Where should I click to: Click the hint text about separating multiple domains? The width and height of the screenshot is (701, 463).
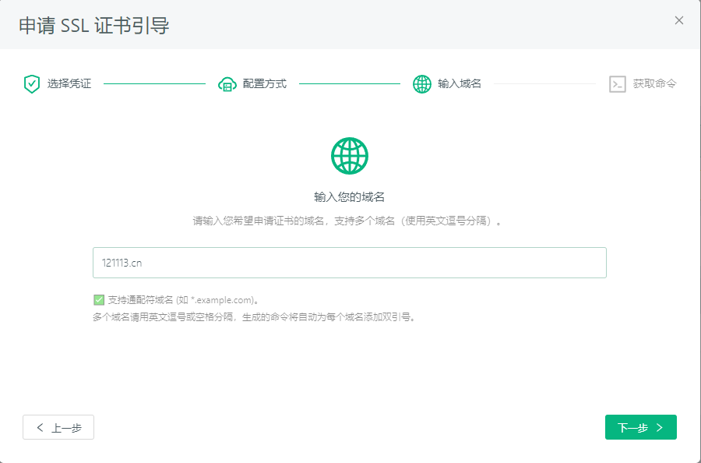point(254,317)
